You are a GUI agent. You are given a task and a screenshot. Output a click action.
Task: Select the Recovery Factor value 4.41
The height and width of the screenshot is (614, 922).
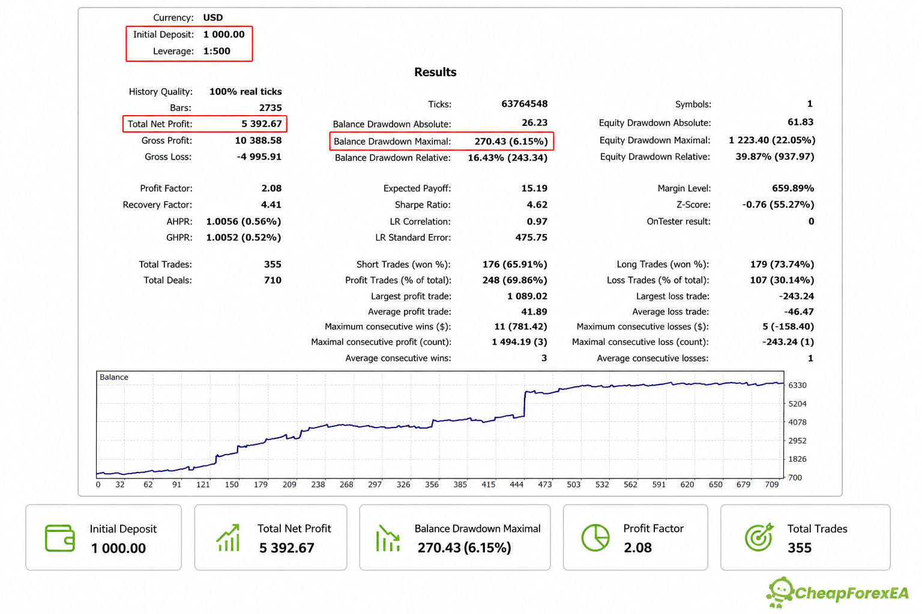pos(271,204)
